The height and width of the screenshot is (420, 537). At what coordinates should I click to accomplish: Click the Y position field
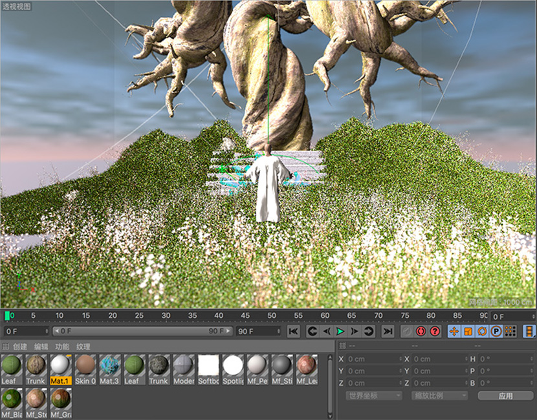coord(374,371)
